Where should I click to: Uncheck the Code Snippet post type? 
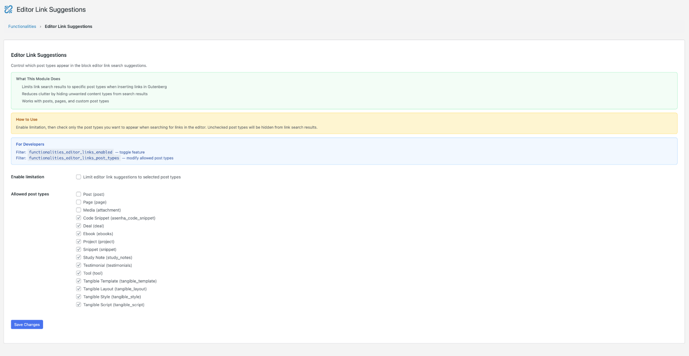tap(79, 218)
